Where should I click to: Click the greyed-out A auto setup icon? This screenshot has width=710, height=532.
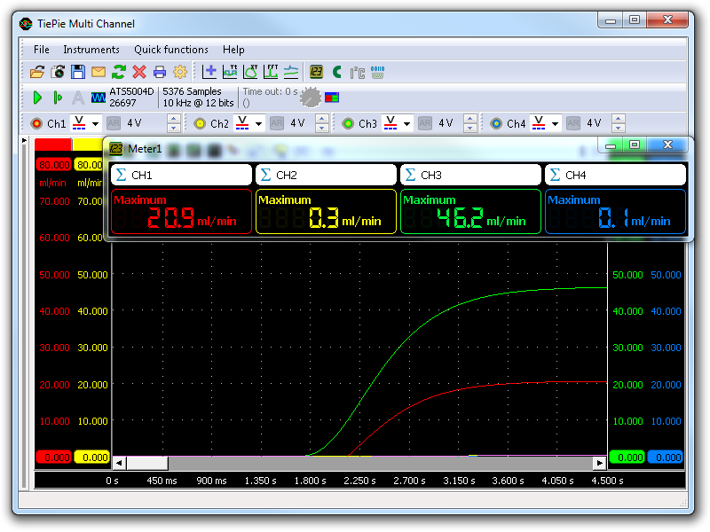78,98
